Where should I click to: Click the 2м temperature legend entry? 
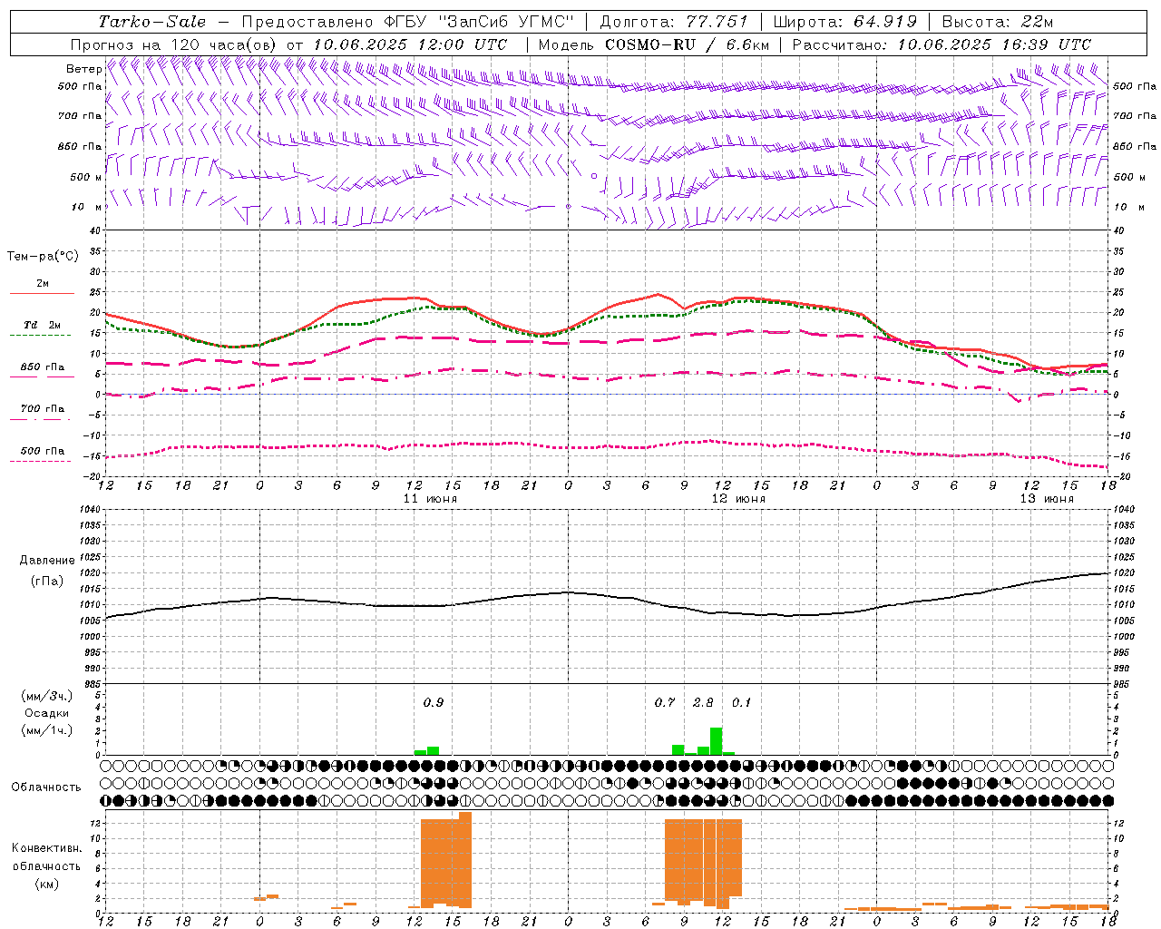pyautogui.click(x=43, y=284)
